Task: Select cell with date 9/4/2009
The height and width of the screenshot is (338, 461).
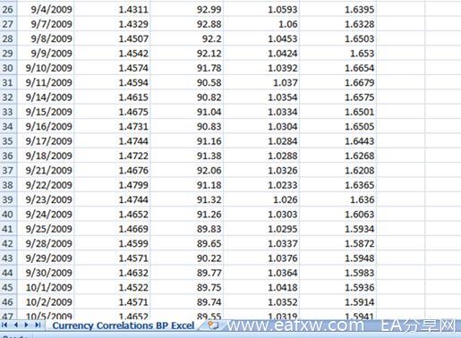Action: [x=46, y=9]
